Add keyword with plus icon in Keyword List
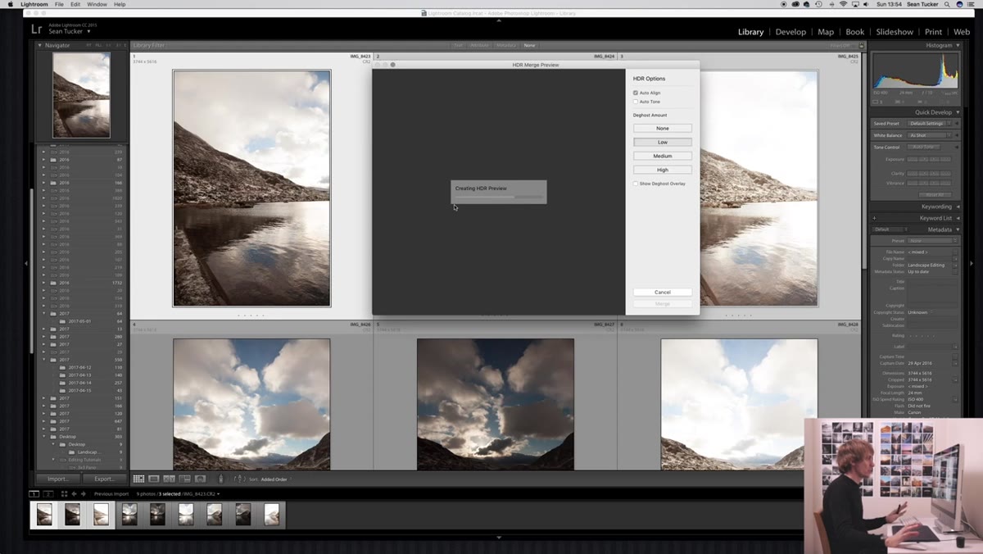Screen dimensions: 983x554 [875, 218]
